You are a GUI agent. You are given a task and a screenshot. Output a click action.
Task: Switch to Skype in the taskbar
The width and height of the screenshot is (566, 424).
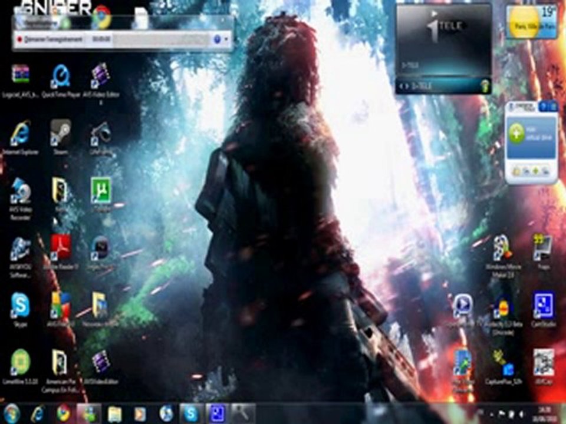point(191,413)
